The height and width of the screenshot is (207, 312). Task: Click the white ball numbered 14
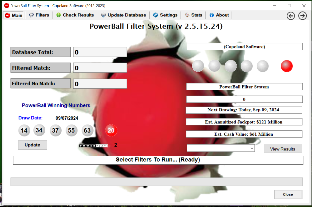tap(24, 130)
